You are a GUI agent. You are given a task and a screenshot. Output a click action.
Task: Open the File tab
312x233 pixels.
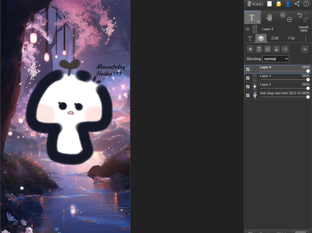tap(292, 38)
